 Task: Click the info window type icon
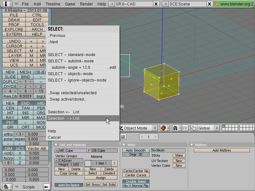tap(6, 4)
